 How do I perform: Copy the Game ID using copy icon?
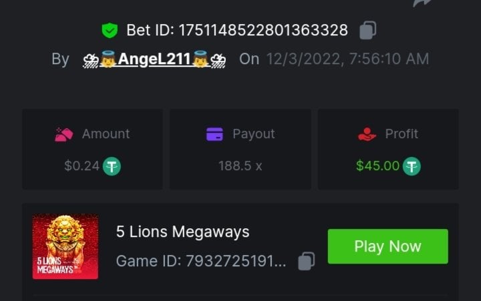(x=306, y=261)
